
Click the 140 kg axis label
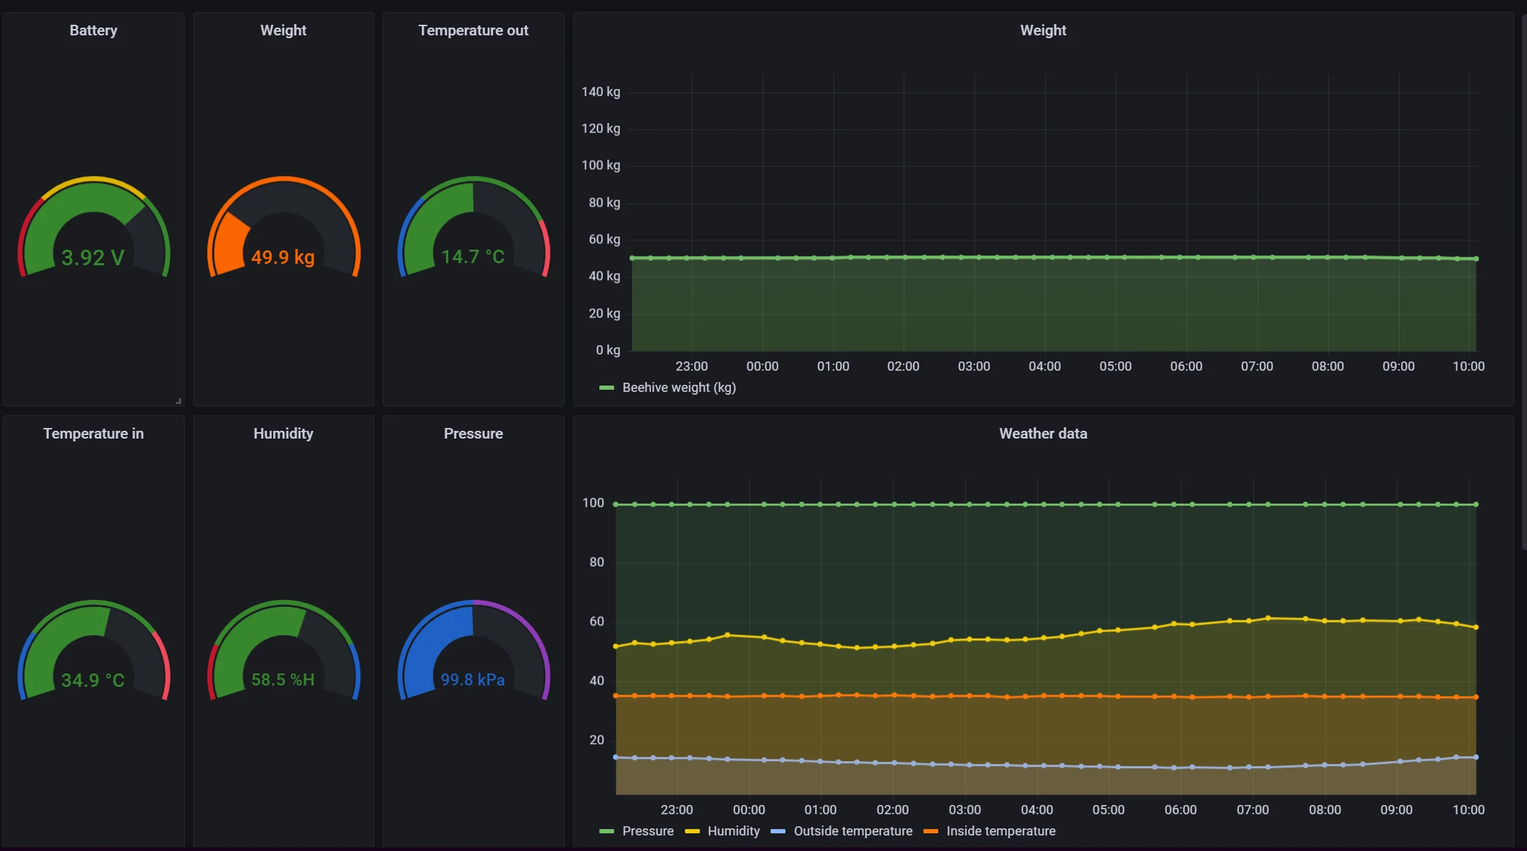coord(601,92)
